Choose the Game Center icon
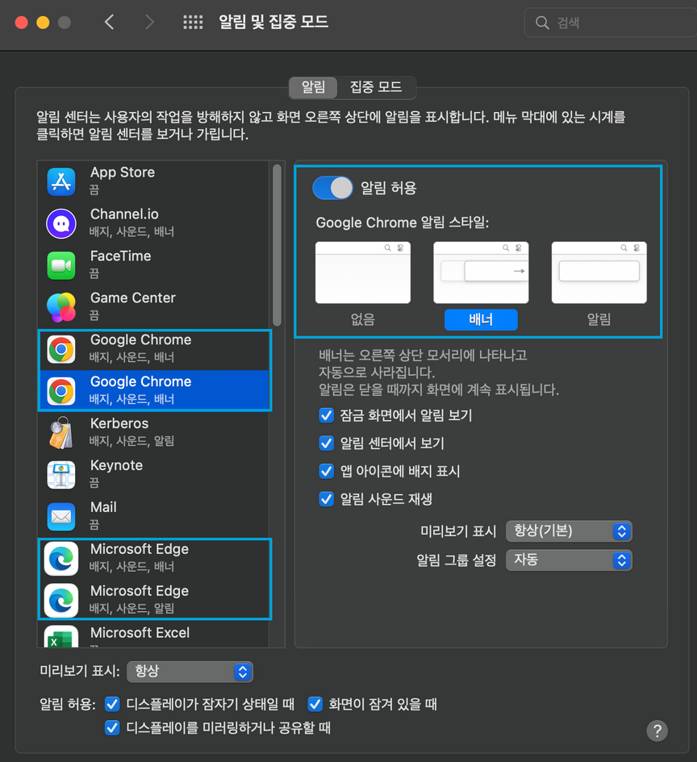697x762 pixels. (61, 307)
